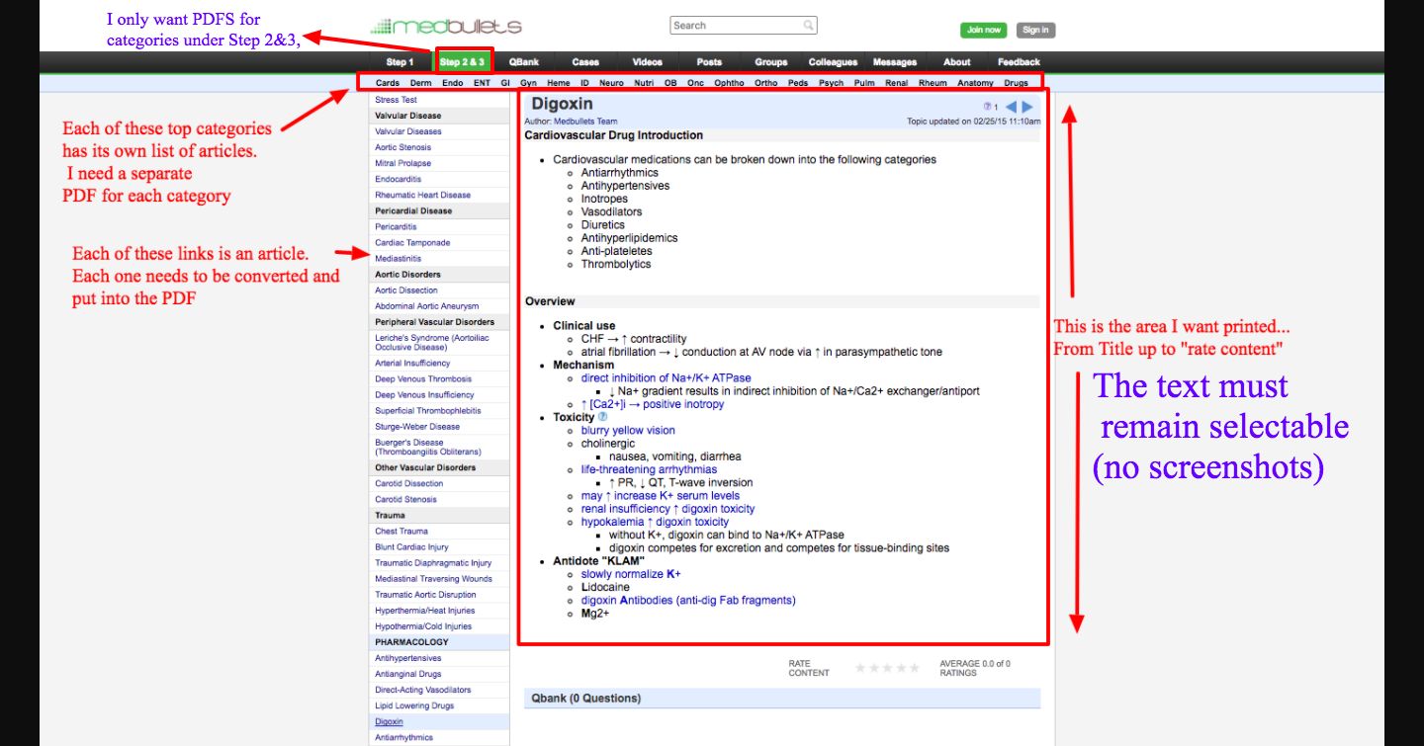Go to previous topic with left arrow

click(x=1011, y=107)
